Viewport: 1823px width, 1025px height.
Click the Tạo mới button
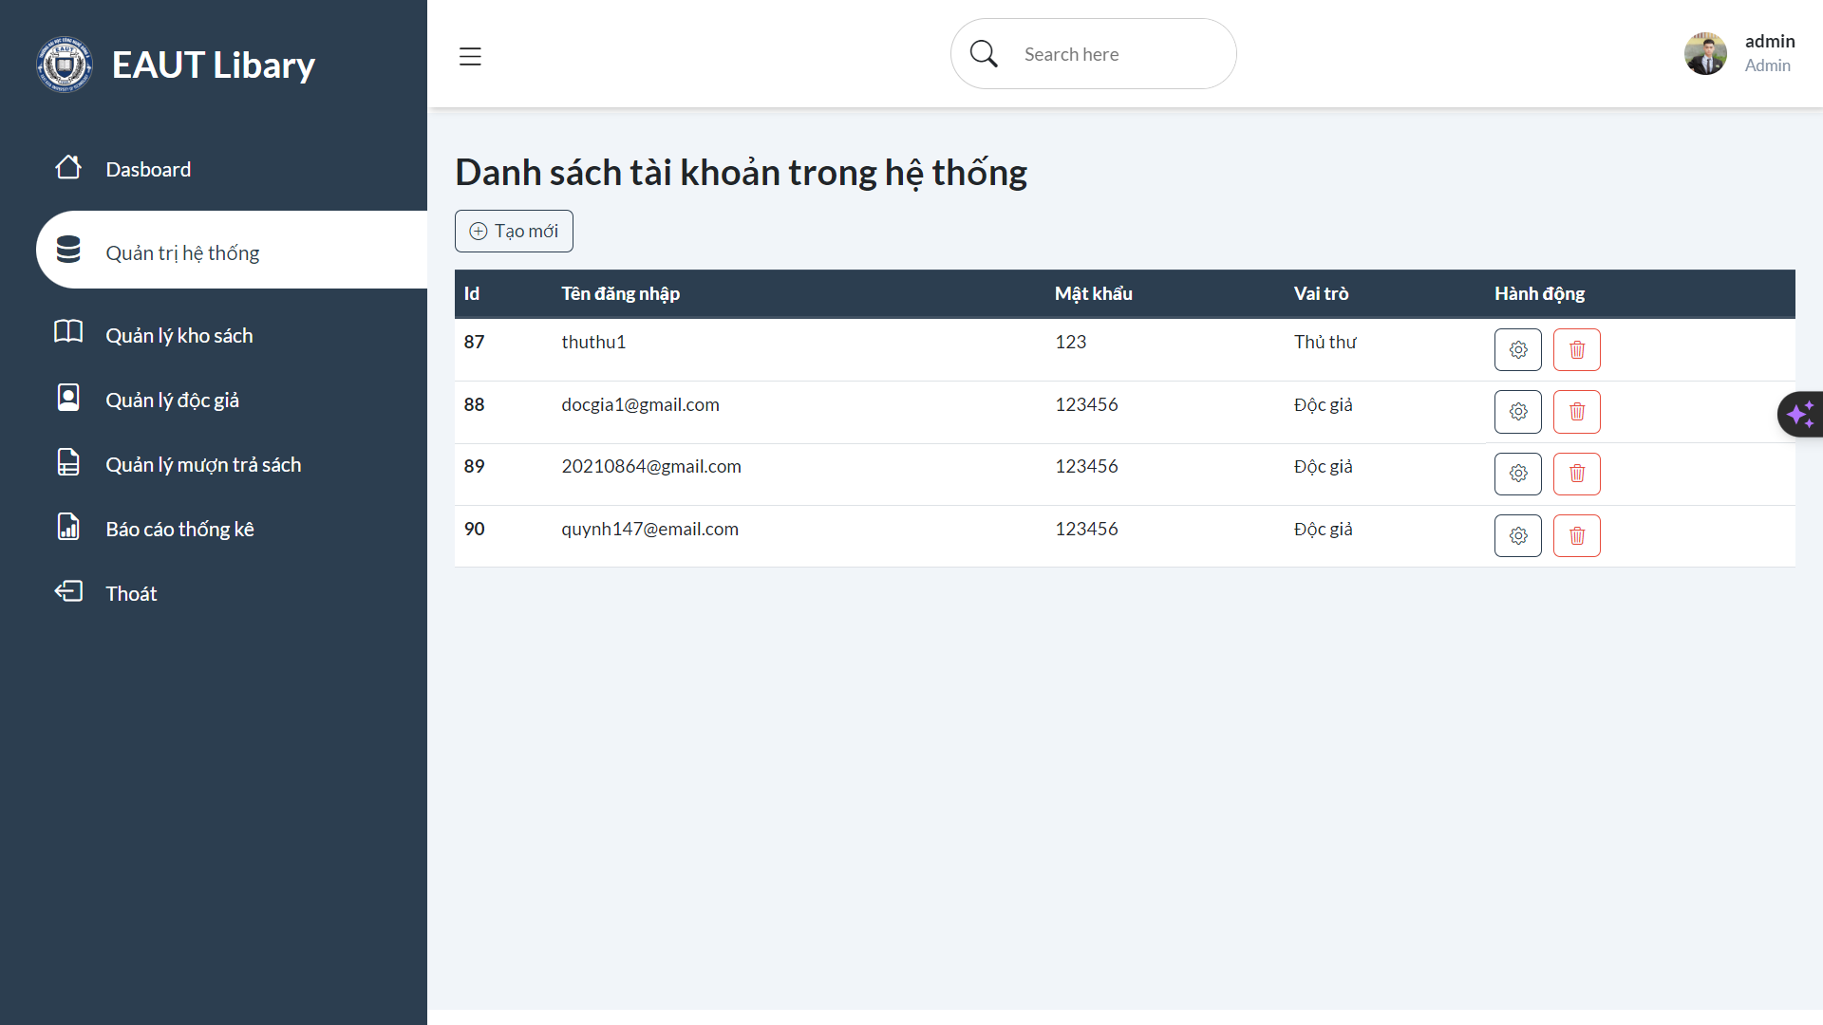click(x=514, y=231)
